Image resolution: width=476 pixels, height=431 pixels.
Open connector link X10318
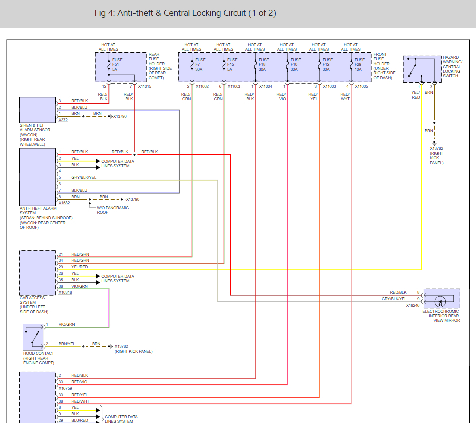pyautogui.click(x=65, y=292)
